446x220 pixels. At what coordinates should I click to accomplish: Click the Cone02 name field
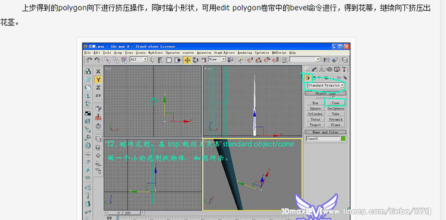[x=323, y=139]
